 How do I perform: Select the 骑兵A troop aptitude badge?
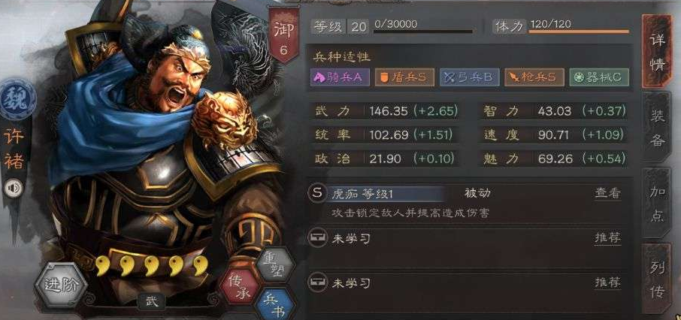point(339,77)
